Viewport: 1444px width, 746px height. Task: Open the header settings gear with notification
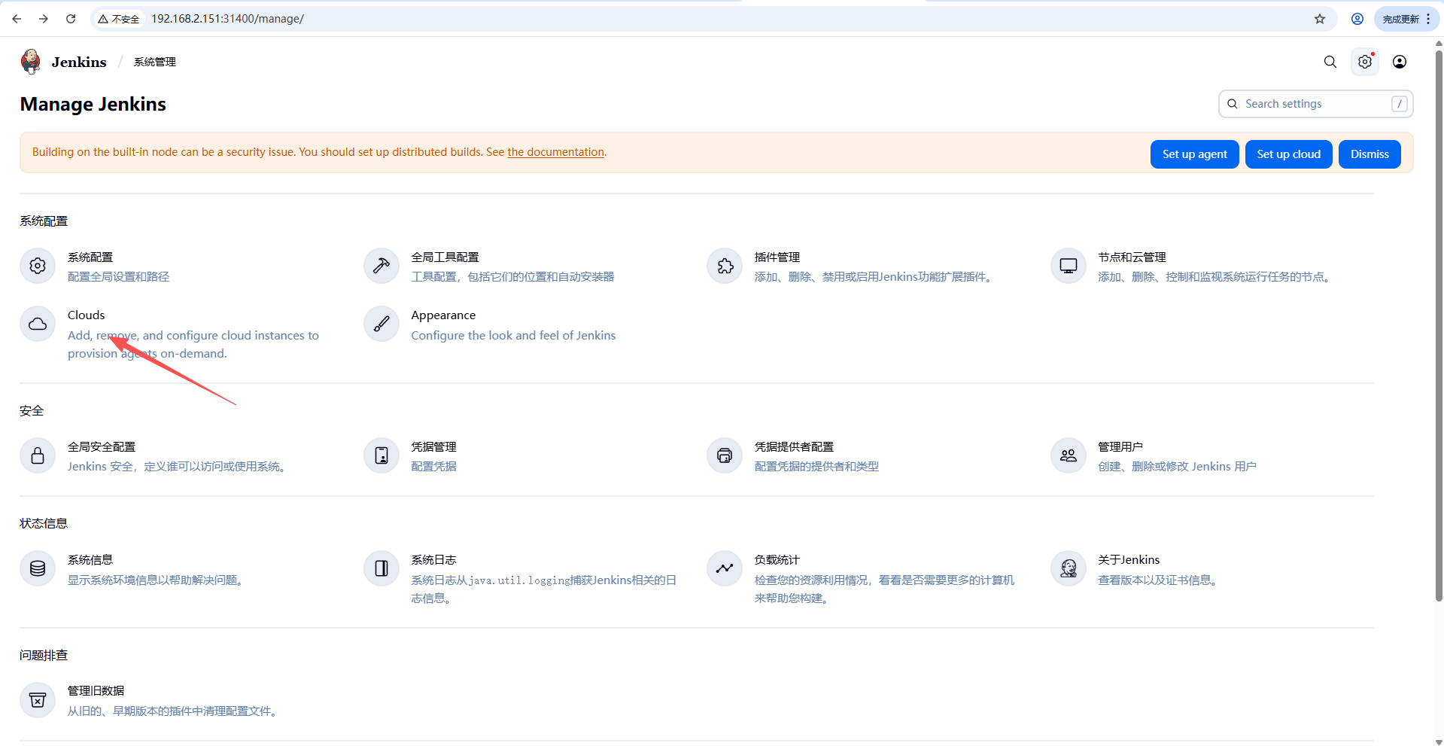click(x=1364, y=62)
